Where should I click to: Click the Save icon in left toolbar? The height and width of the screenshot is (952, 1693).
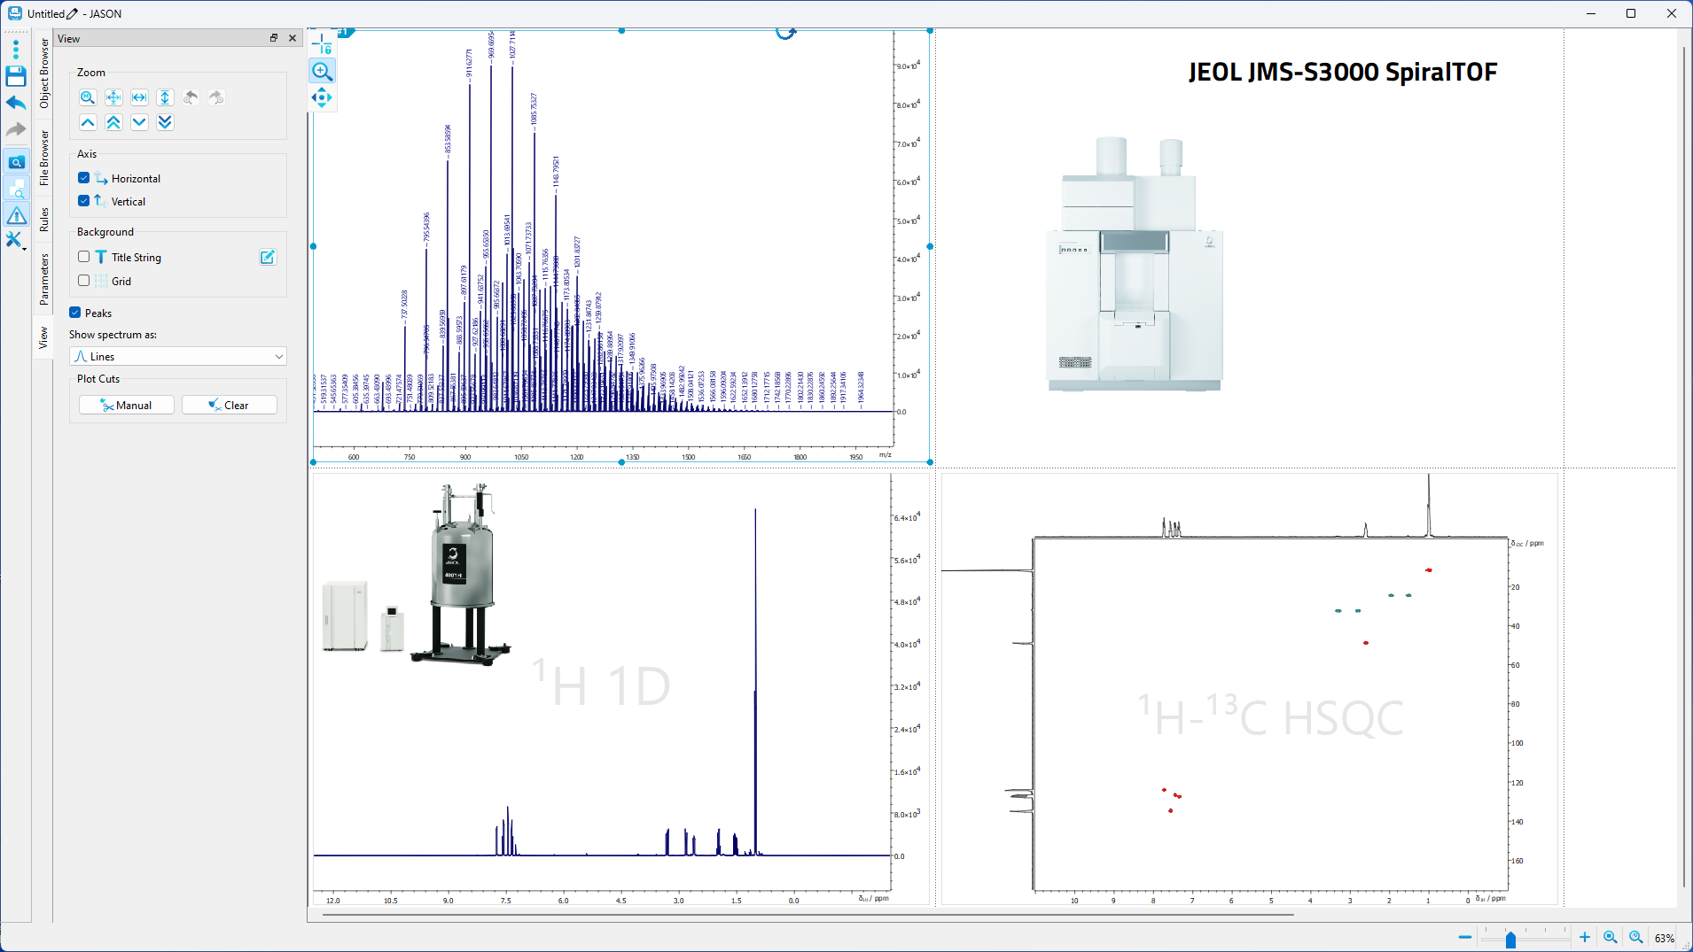pos(16,76)
